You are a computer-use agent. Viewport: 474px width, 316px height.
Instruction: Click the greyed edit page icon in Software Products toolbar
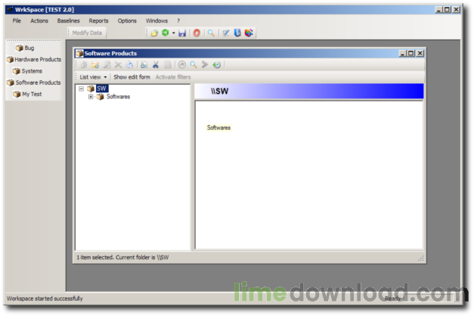(107, 65)
